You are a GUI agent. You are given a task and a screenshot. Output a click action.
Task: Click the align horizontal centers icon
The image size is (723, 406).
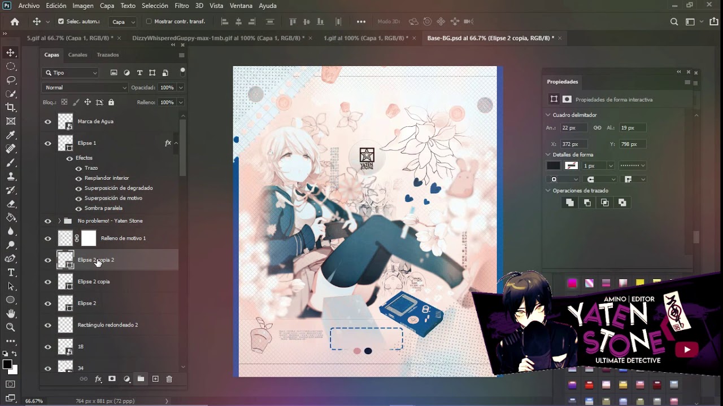tap(237, 21)
